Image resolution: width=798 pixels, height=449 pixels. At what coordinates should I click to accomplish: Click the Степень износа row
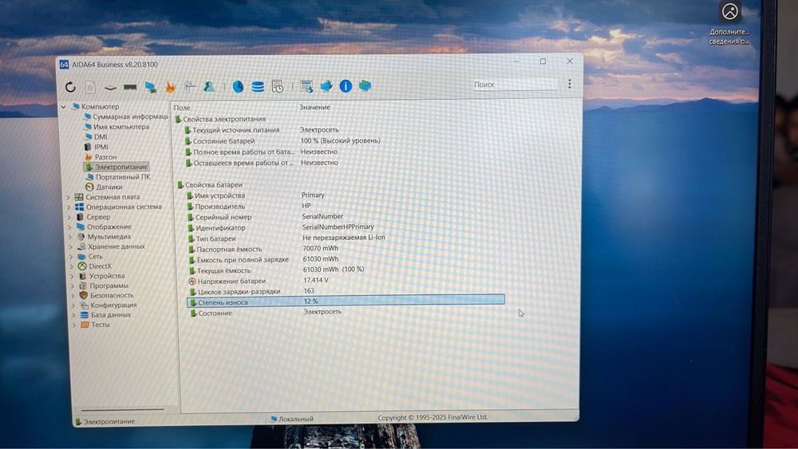click(x=346, y=301)
